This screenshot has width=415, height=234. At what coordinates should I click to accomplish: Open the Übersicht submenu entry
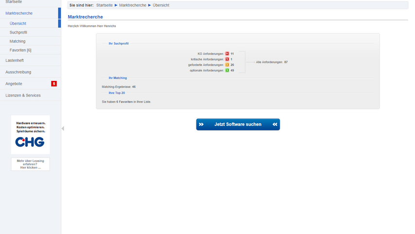[x=18, y=23]
